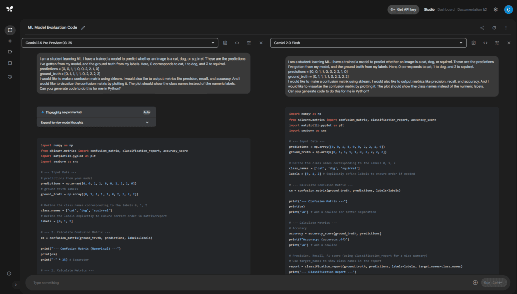This screenshot has height=294, width=517.
Task: Click the accuracy_score line in right pane
Action: coord(335,234)
